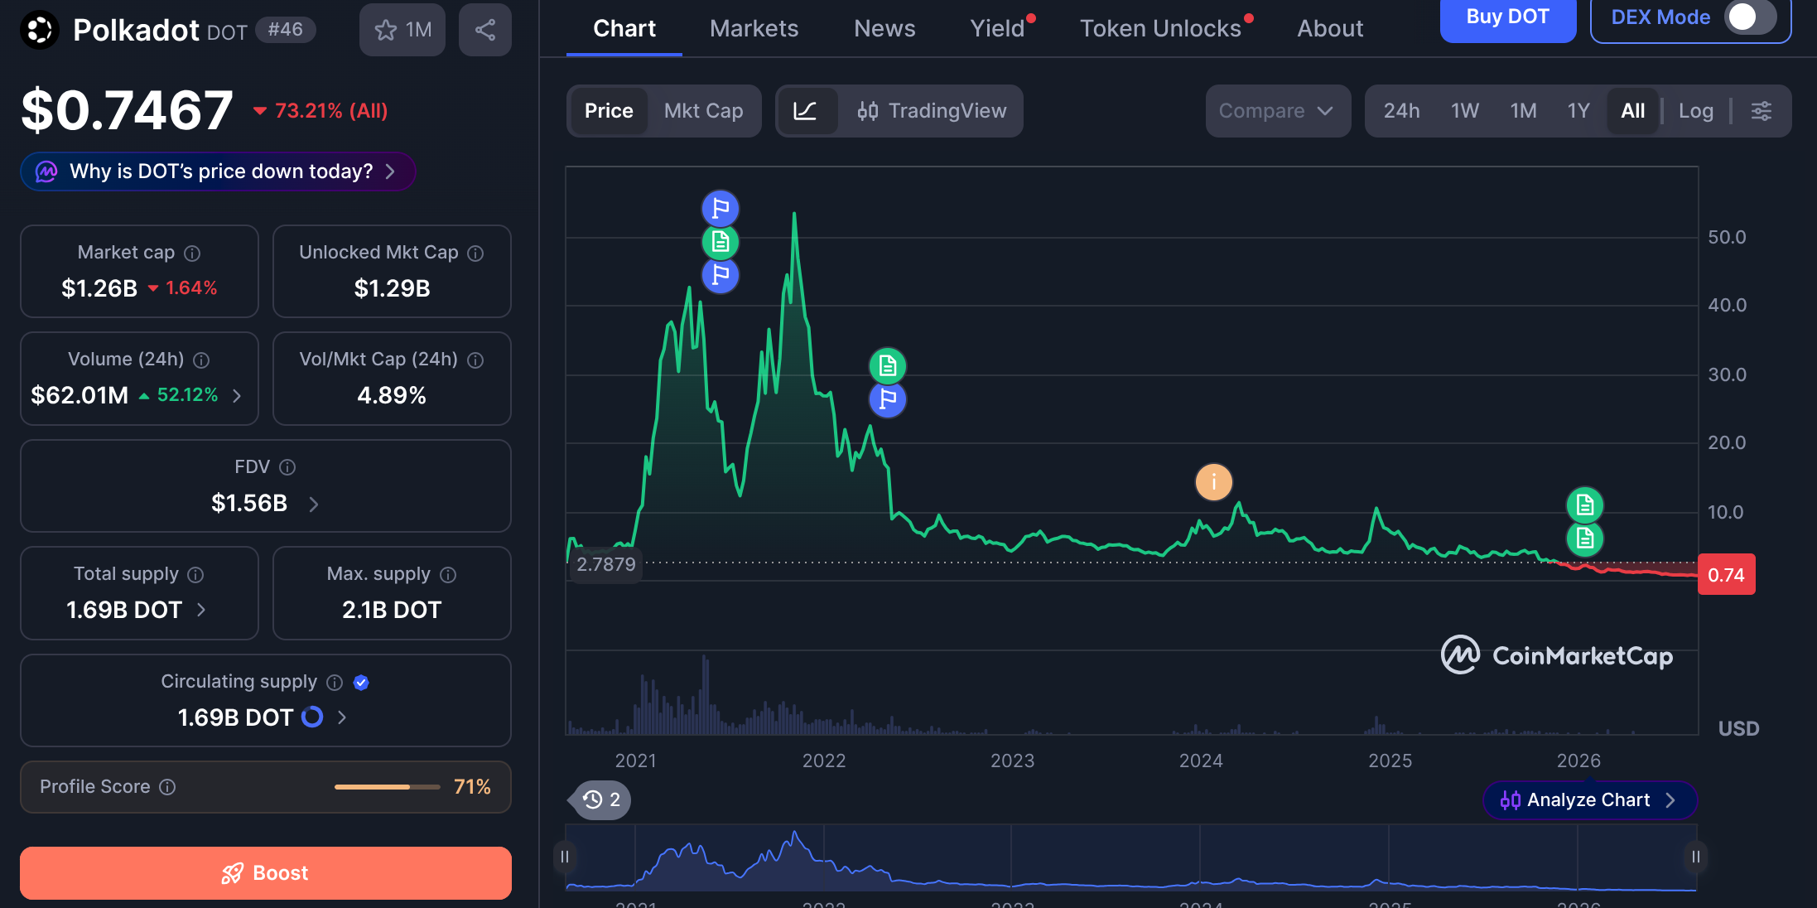Screen dimensions: 1817x908
Task: Click the orange info marker on chart
Action: tap(1214, 481)
